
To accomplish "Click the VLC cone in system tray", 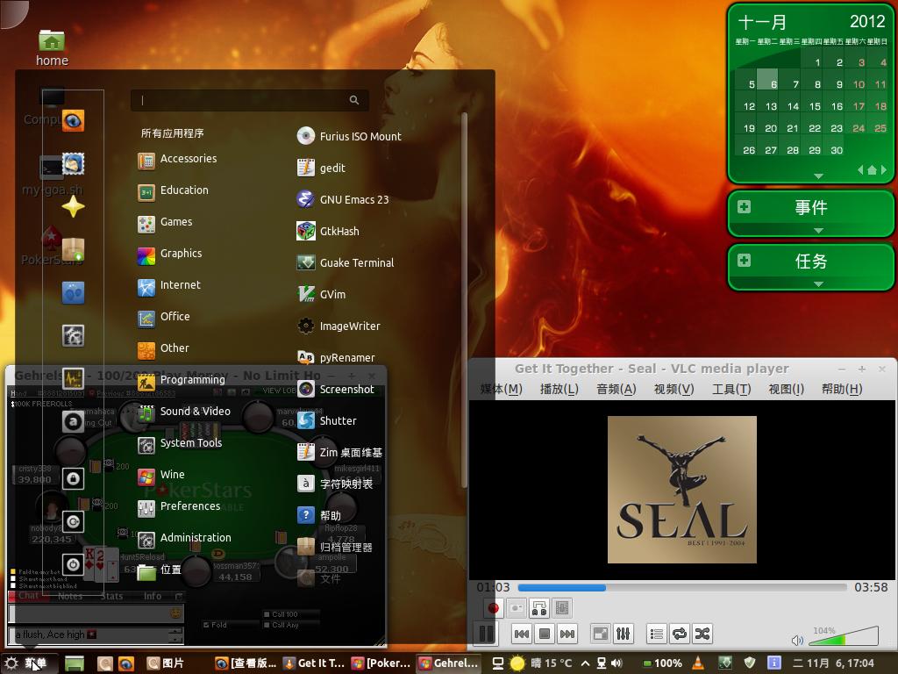I will (698, 663).
